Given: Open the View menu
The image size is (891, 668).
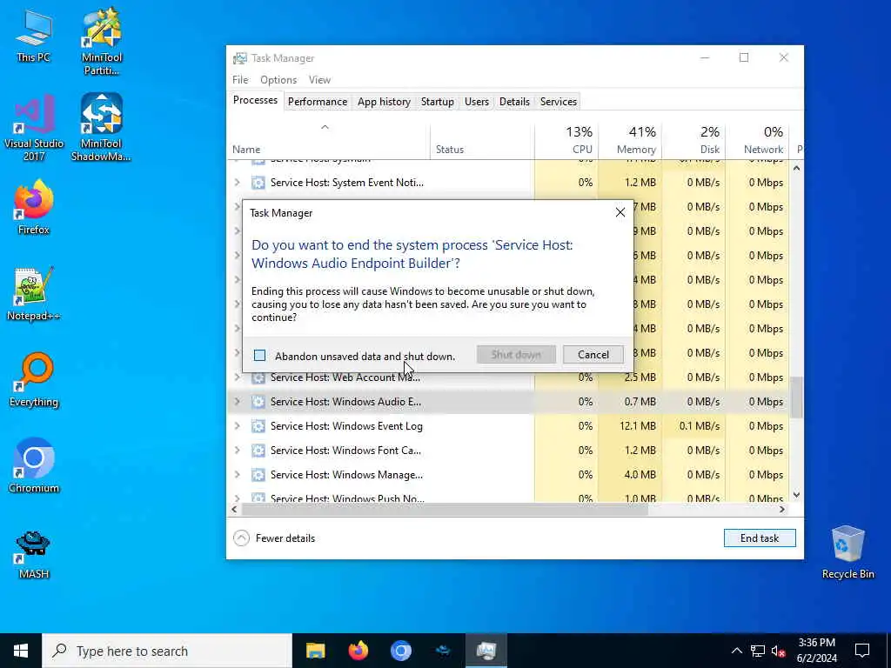Looking at the screenshot, I should [319, 80].
